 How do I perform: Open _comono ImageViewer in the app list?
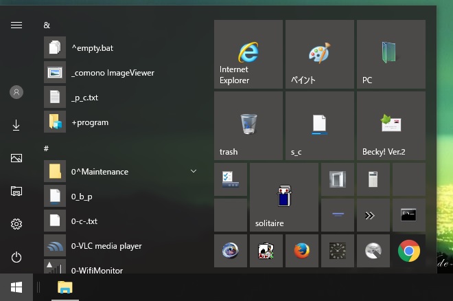(121, 73)
